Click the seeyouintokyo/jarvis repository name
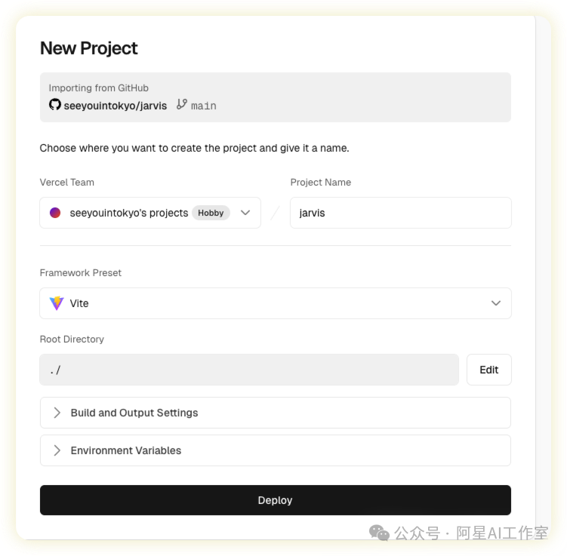The width and height of the screenshot is (567, 556). pos(116,106)
